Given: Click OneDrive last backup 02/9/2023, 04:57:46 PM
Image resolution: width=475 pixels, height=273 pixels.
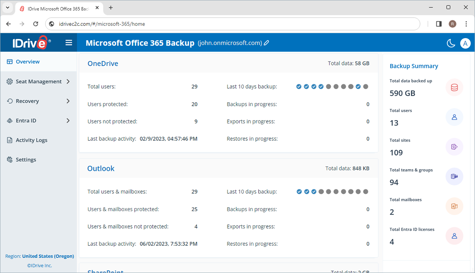Looking at the screenshot, I should 169,139.
